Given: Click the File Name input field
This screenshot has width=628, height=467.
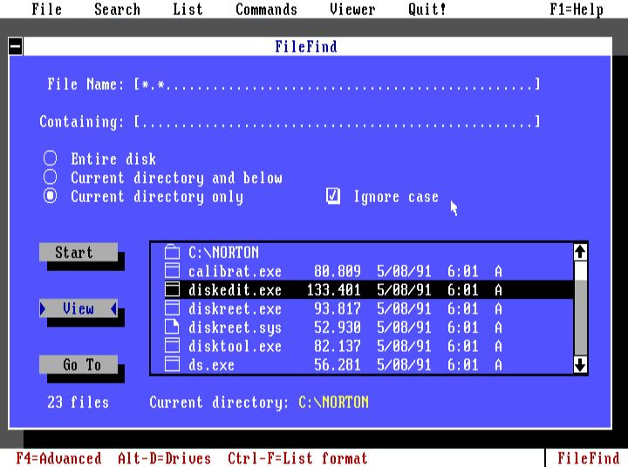Looking at the screenshot, I should (338, 84).
